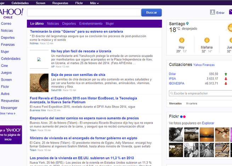Click the Yahoo Finanzas link

[204, 65]
